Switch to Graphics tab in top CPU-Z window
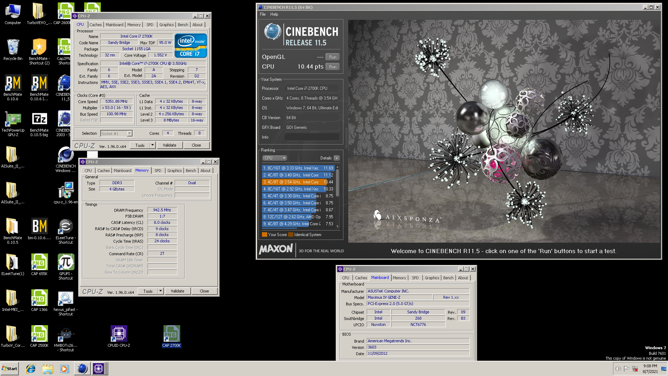This screenshot has height=376, width=668. pos(167,25)
